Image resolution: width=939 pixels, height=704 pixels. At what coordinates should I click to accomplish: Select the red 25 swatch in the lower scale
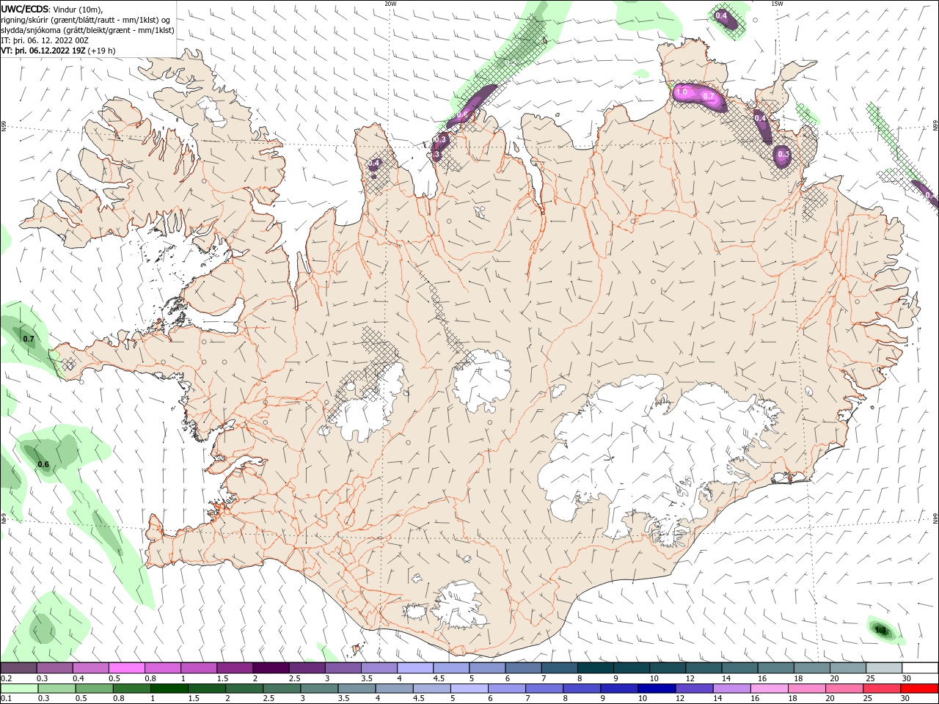coord(883,689)
